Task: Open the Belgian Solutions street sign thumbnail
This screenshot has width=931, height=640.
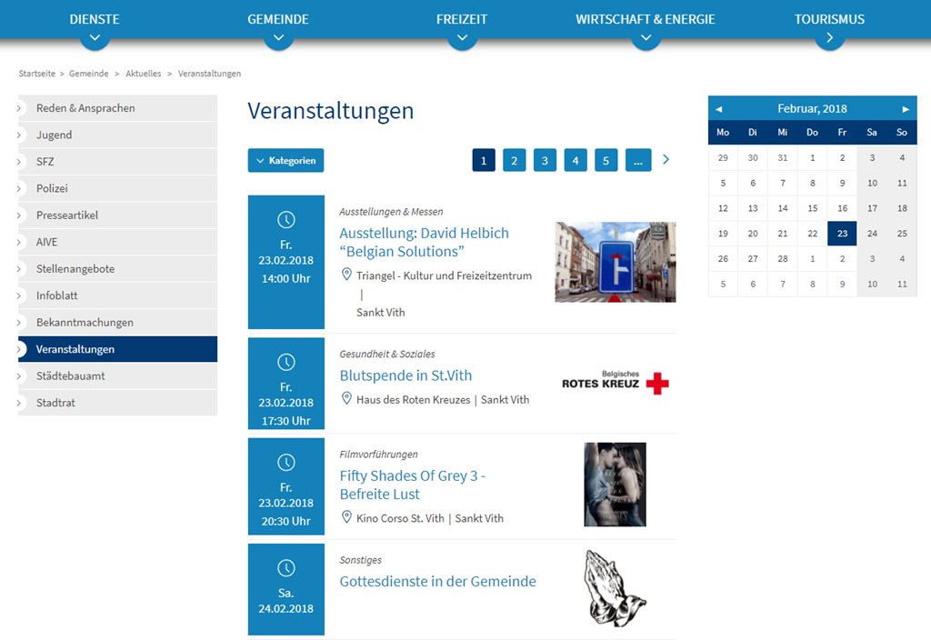Action: [616, 262]
